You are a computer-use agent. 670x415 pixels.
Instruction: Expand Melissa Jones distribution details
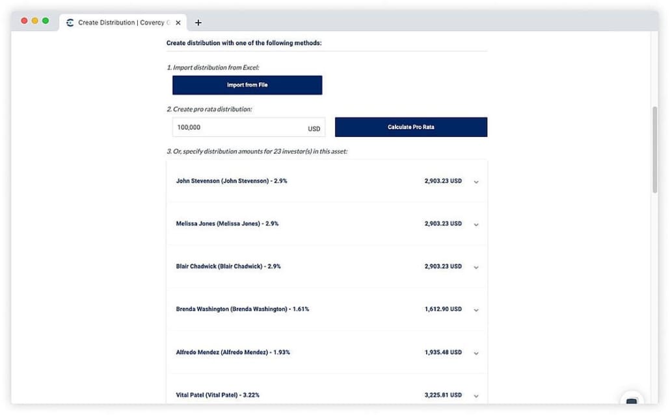pyautogui.click(x=476, y=225)
